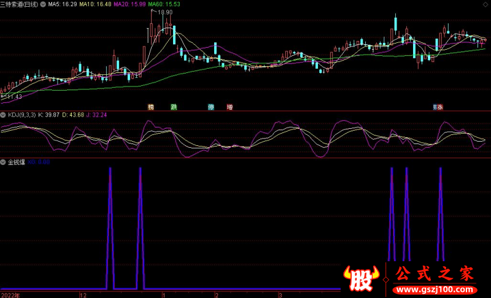
Task: Click the 金钱爆 indicator name
Action: (x=16, y=162)
